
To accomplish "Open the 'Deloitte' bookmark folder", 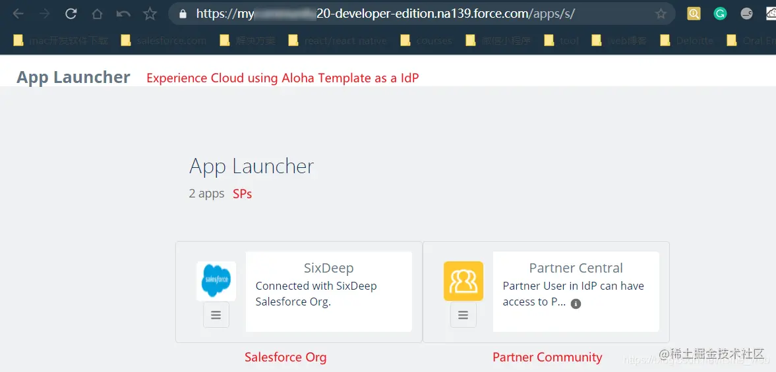I will (x=687, y=41).
